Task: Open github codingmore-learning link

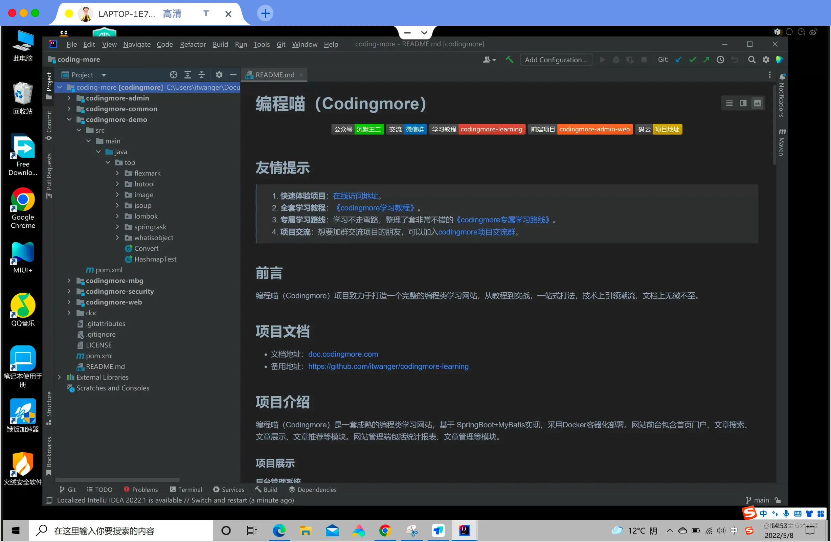Action: [388, 366]
